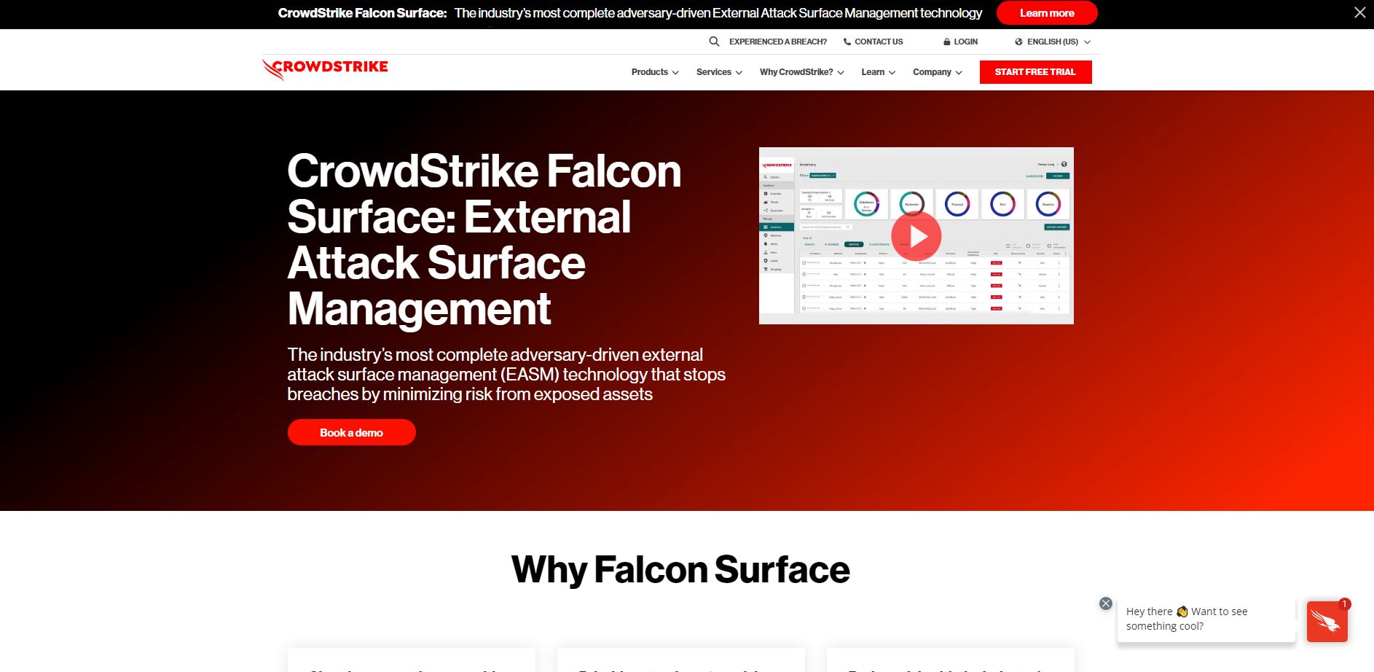Click the Company chevron arrow

[959, 73]
